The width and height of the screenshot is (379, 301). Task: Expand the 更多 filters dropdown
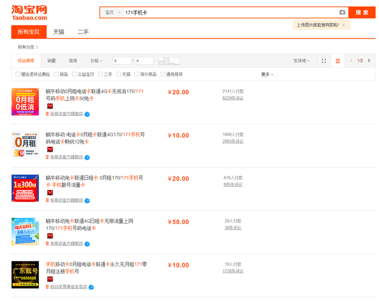(267, 74)
